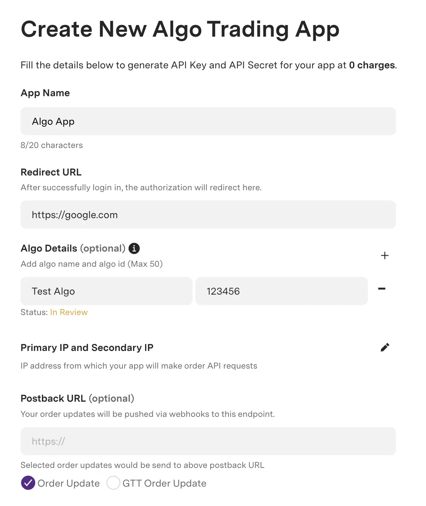Image resolution: width=426 pixels, height=506 pixels.
Task: Click the pencil beside Primary IP and Secondary IP
Action: tap(385, 347)
